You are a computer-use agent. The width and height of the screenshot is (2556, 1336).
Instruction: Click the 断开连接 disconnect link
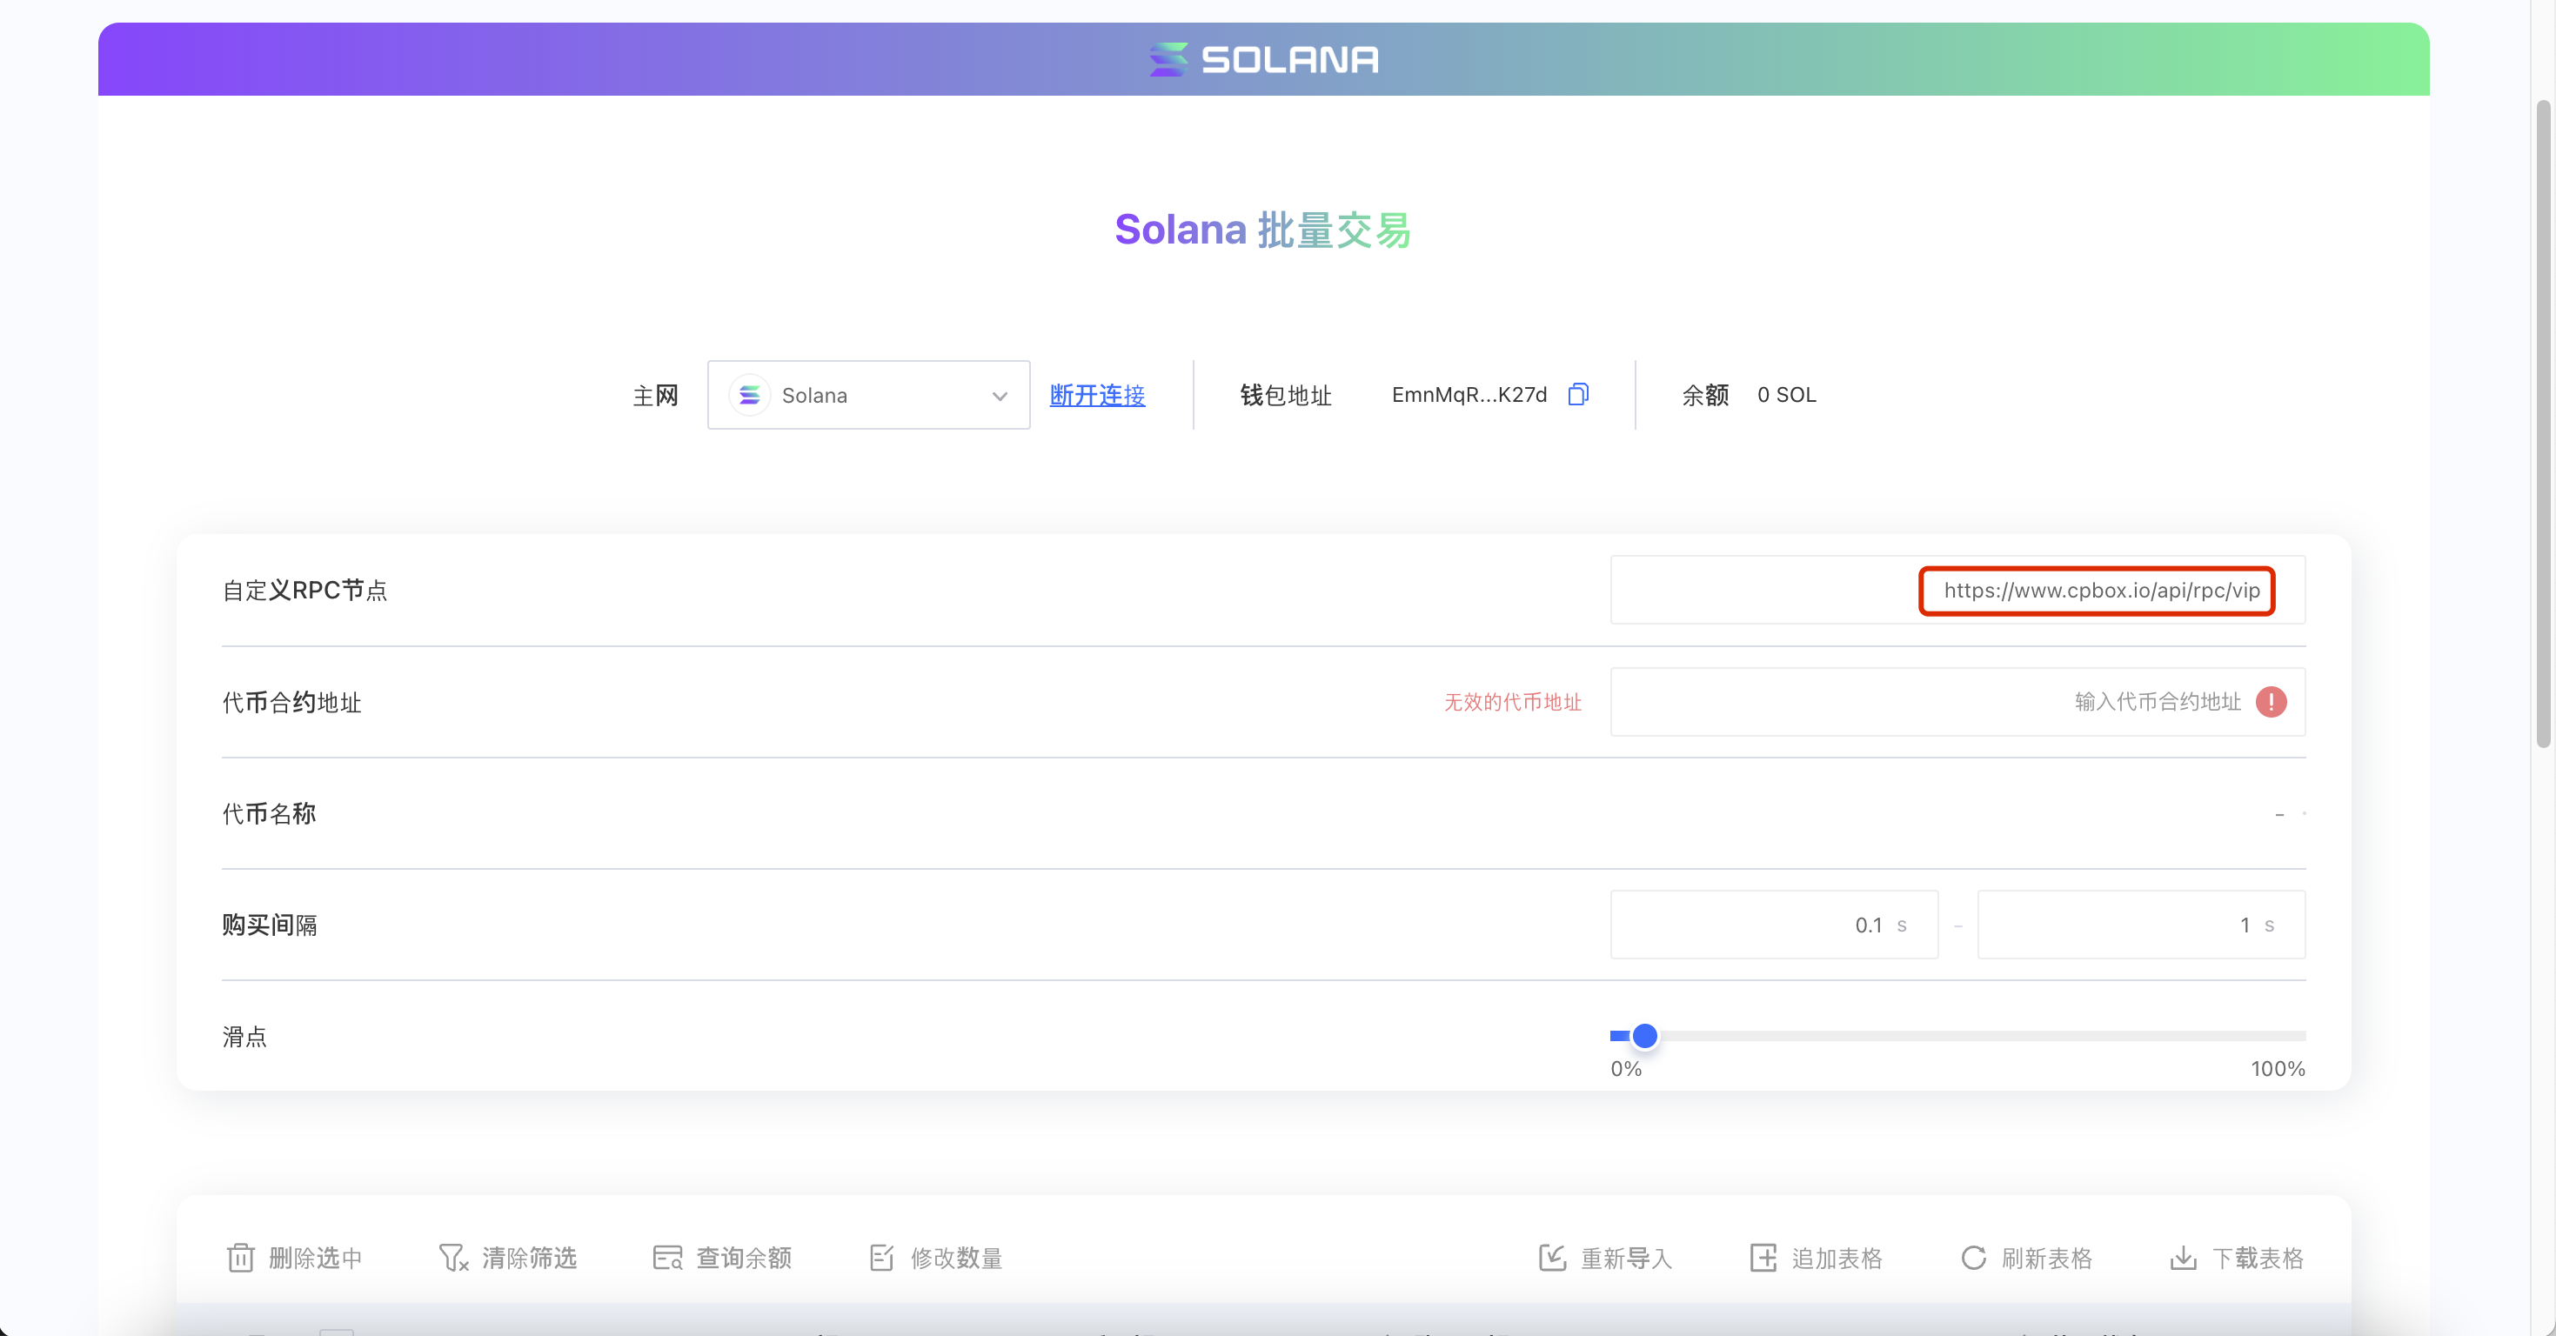tap(1096, 395)
